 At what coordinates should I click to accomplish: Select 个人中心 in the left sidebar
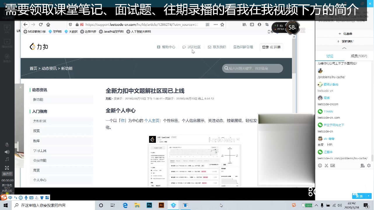coord(61,180)
